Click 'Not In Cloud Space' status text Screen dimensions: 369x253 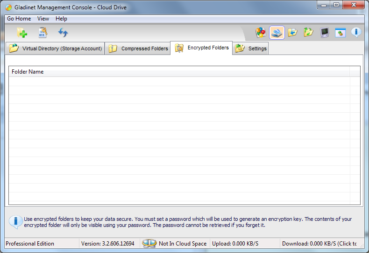(x=183, y=244)
